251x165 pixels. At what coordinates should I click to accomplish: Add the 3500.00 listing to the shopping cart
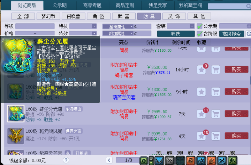click(x=216, y=69)
